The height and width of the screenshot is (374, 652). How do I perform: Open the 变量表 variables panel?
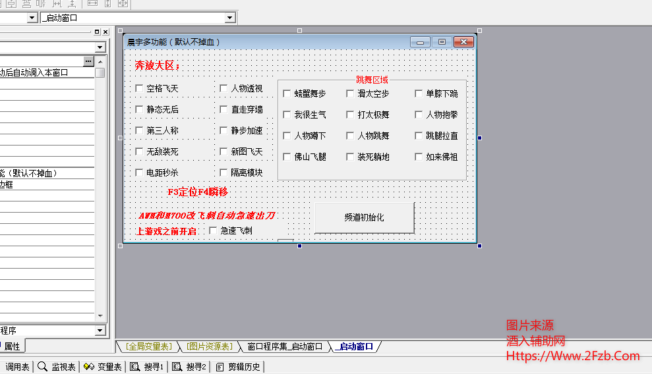103,367
